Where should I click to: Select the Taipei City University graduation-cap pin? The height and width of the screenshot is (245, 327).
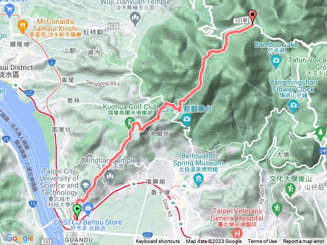point(86,186)
